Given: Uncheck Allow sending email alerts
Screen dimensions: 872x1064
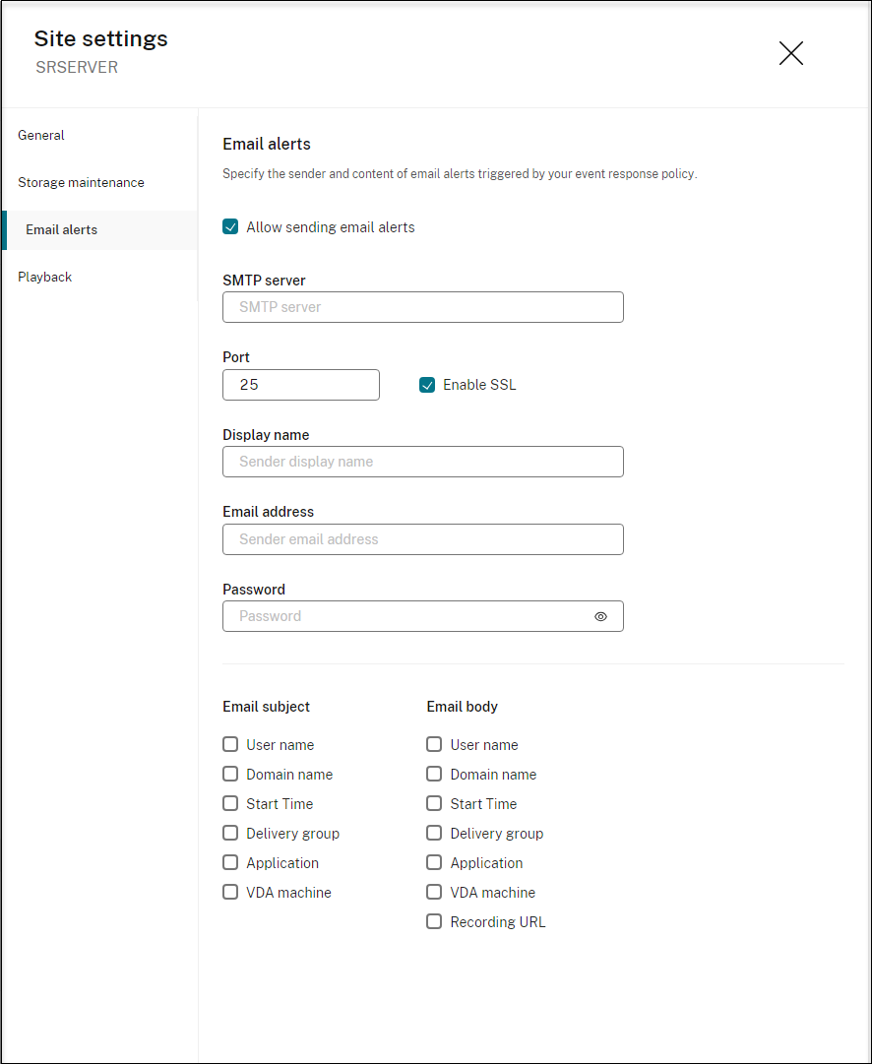Looking at the screenshot, I should pos(230,227).
